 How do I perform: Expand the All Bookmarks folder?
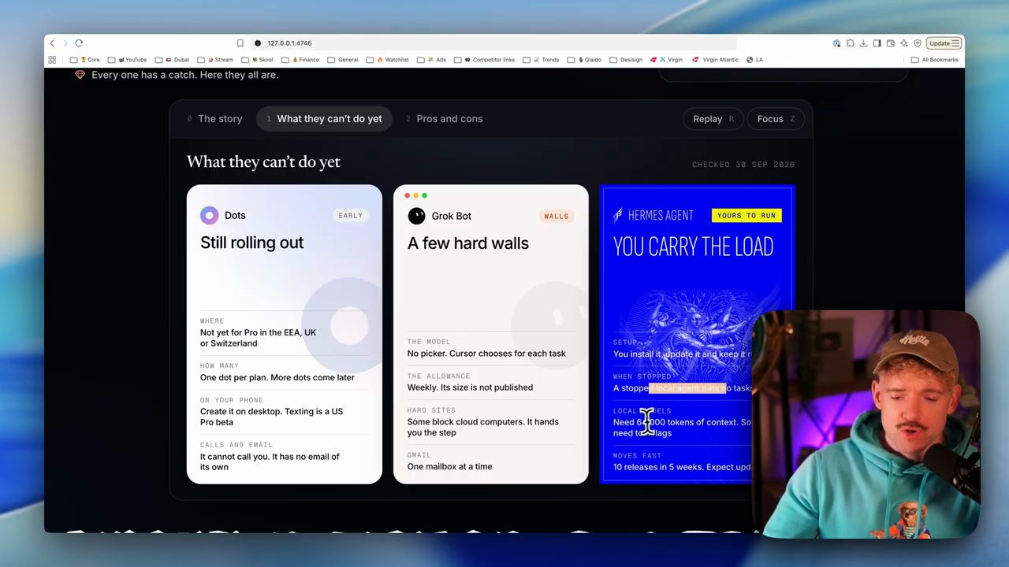click(935, 60)
